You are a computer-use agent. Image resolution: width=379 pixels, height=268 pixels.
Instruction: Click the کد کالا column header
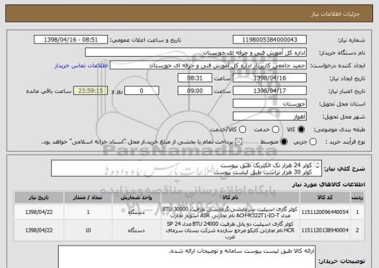pos(325,198)
